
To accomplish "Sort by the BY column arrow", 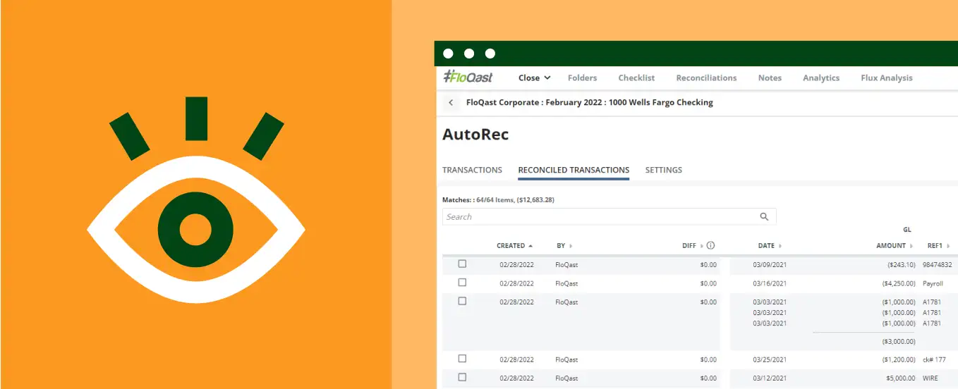I will [x=571, y=246].
